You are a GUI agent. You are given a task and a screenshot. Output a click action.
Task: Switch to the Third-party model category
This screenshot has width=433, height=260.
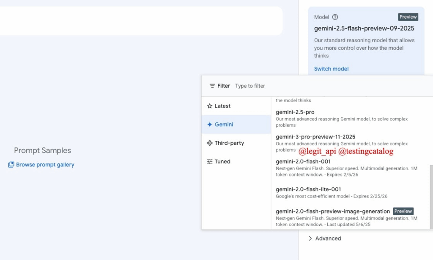230,143
